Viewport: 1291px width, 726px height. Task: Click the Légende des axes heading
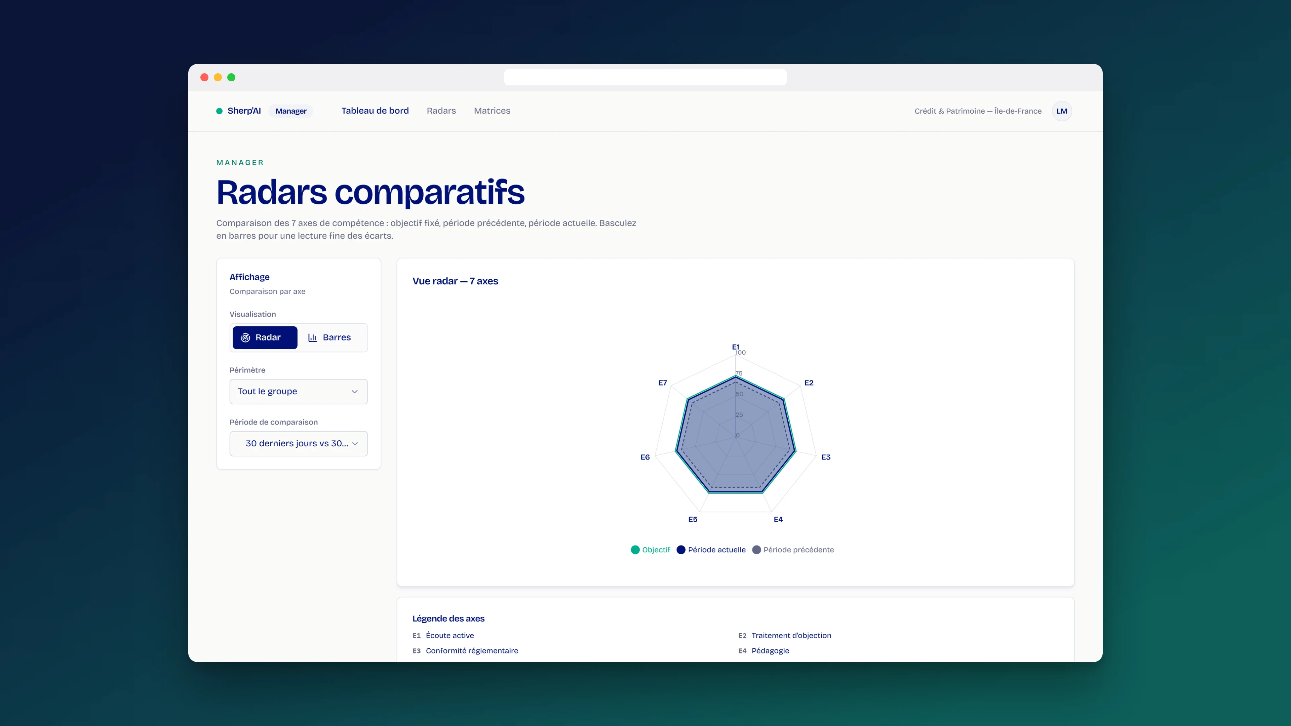pos(448,618)
